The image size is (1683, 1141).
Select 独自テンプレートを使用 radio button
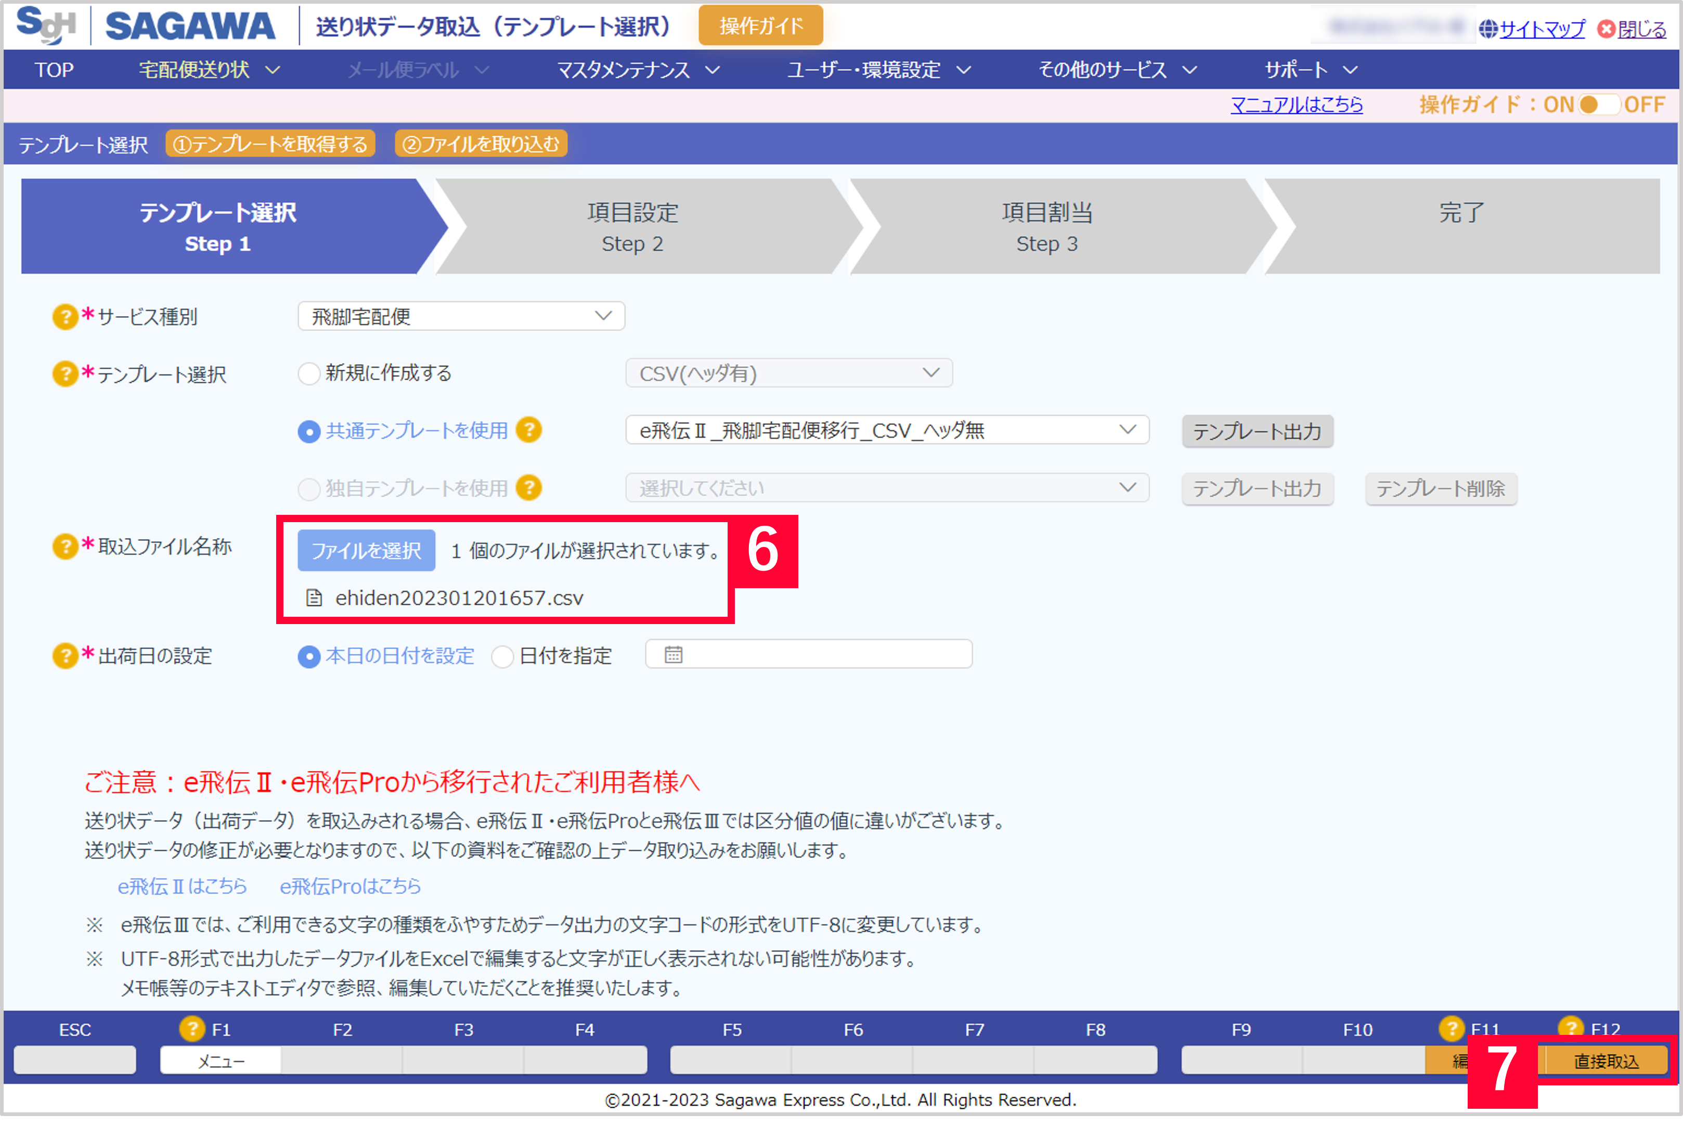click(309, 489)
